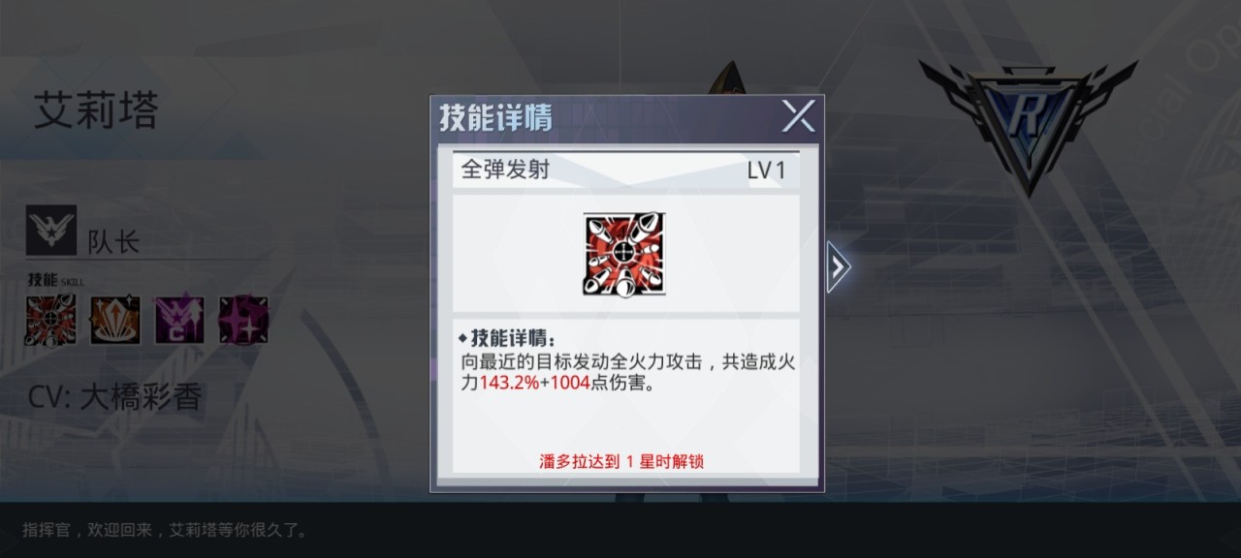Select the purple captain C skill icon

coord(179,322)
